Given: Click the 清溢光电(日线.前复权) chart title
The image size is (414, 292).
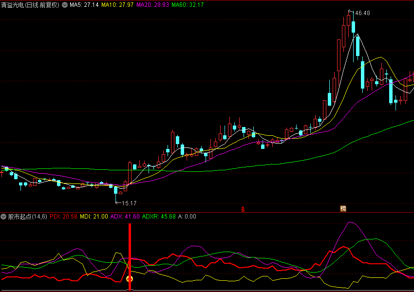Looking at the screenshot, I should (30, 5).
